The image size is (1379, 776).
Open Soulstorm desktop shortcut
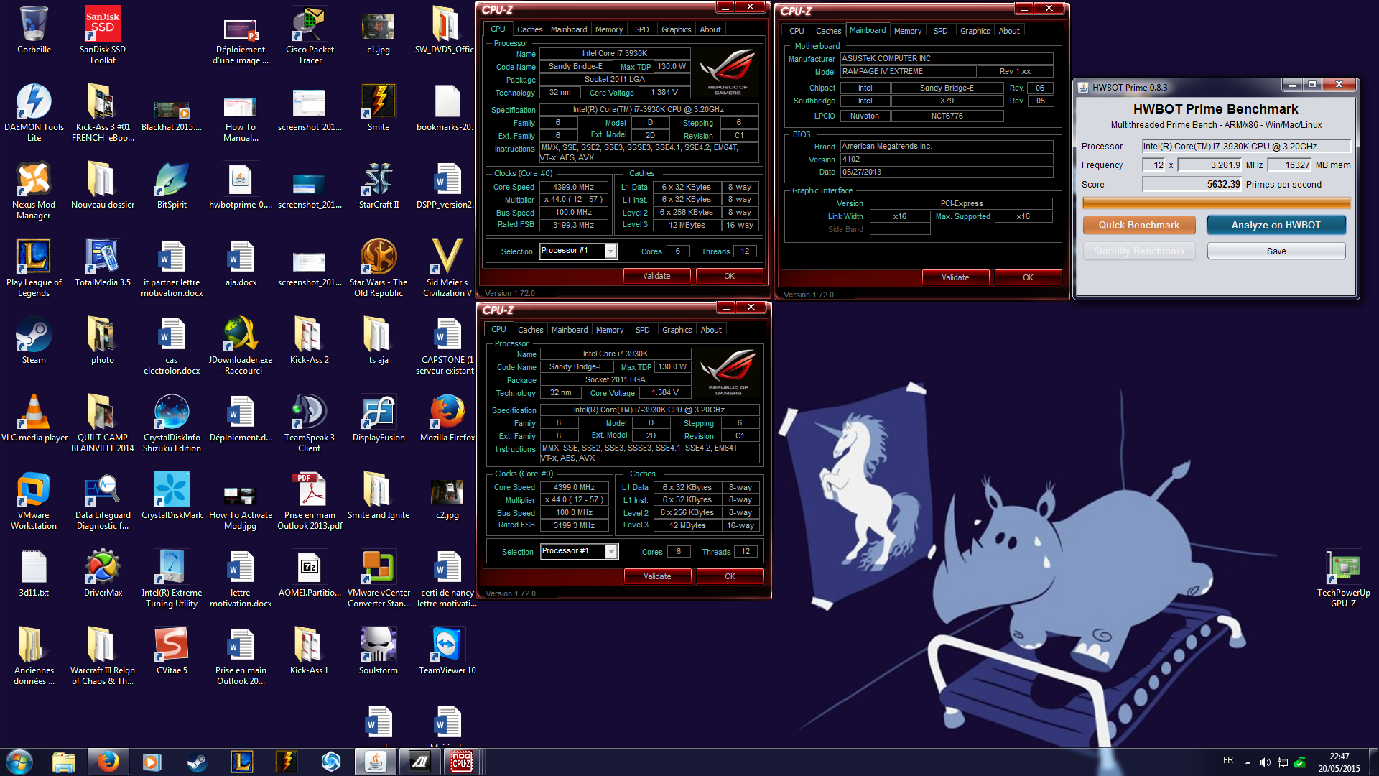[x=379, y=651]
